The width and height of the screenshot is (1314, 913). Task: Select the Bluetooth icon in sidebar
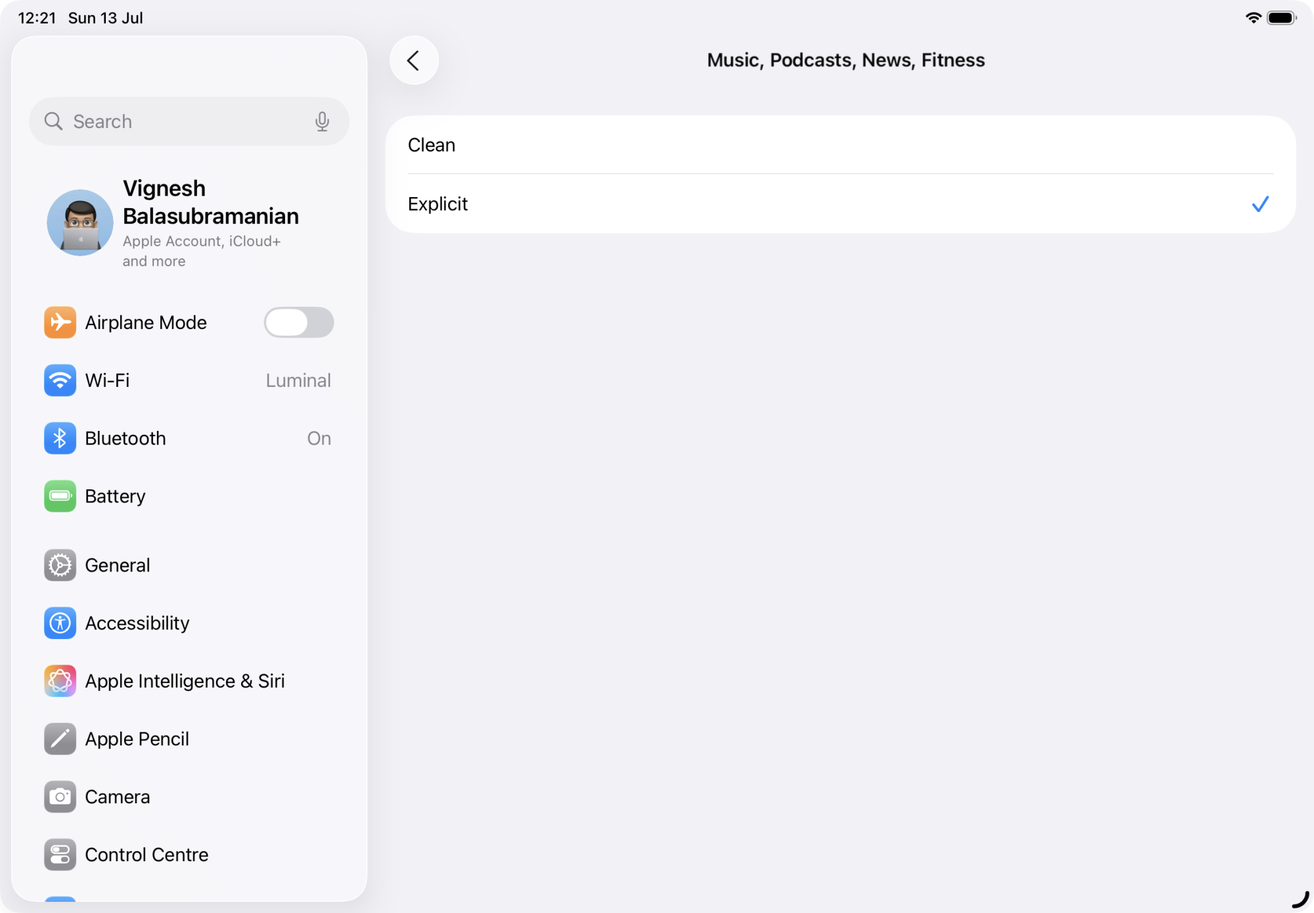click(60, 438)
